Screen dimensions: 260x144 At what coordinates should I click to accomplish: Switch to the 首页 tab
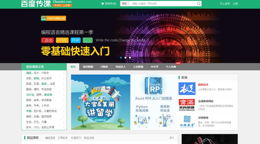73,67
